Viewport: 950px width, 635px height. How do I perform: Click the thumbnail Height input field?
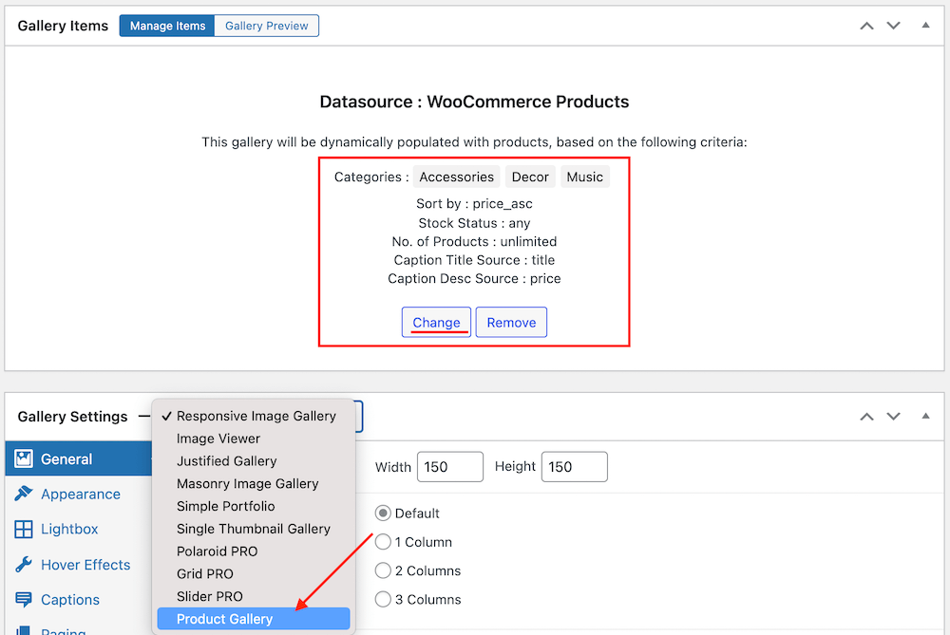pyautogui.click(x=575, y=467)
